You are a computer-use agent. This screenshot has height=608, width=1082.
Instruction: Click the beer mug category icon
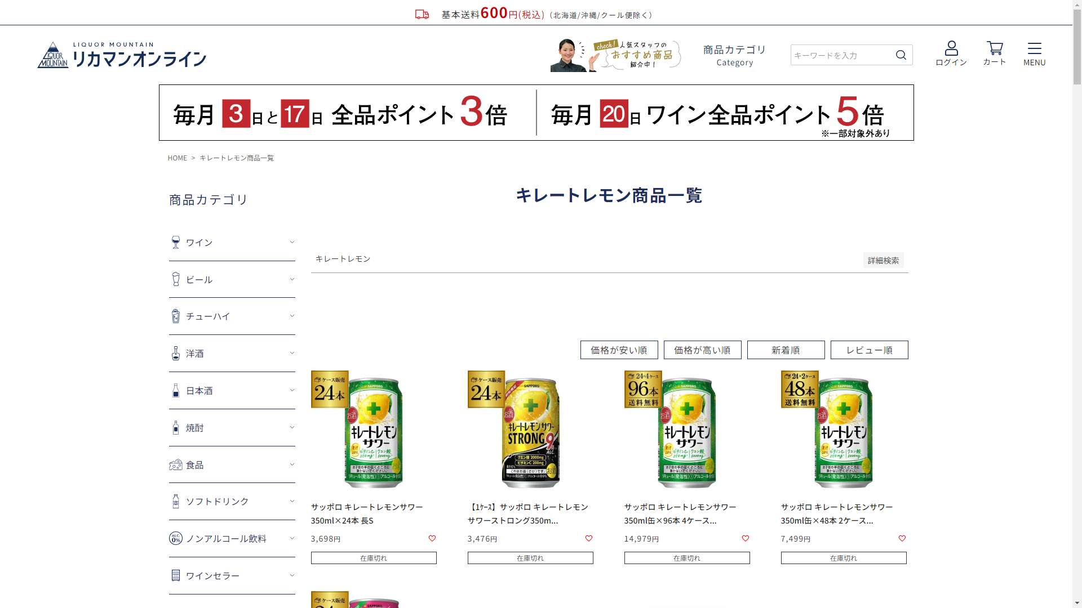(x=176, y=279)
